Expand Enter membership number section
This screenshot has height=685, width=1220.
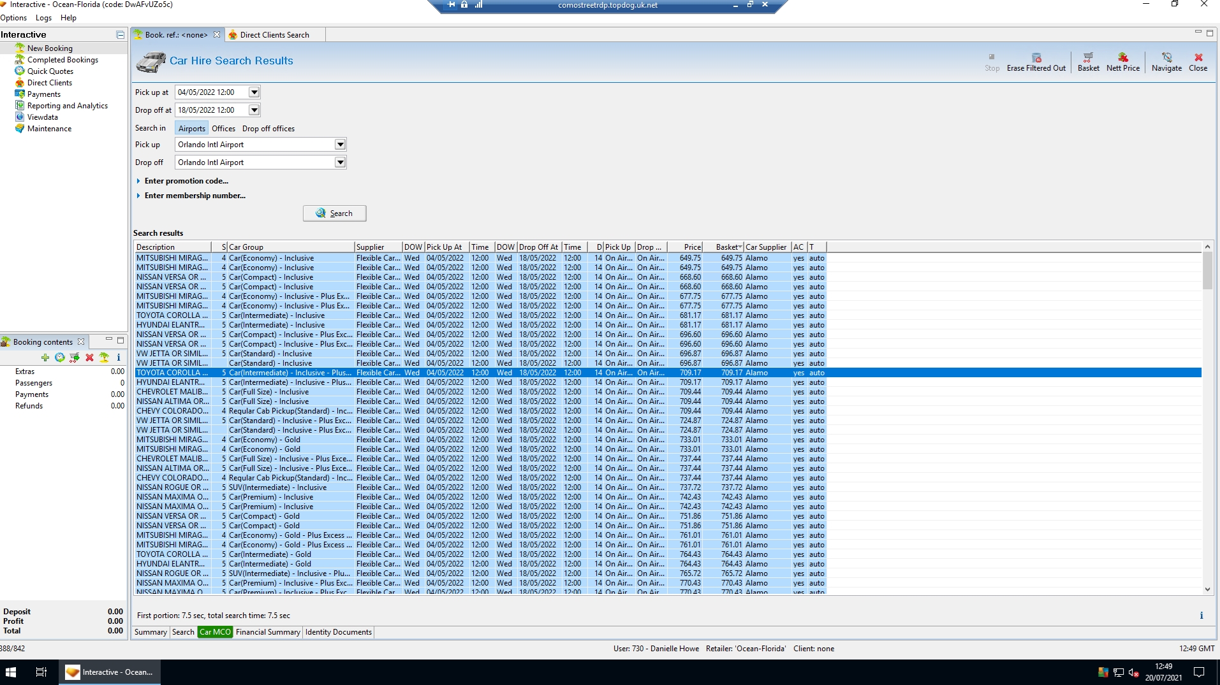pos(191,196)
